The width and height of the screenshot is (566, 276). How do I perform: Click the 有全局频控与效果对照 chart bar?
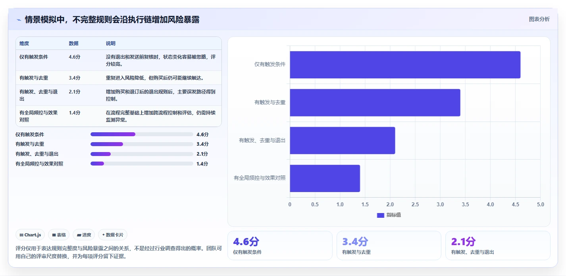(325, 179)
